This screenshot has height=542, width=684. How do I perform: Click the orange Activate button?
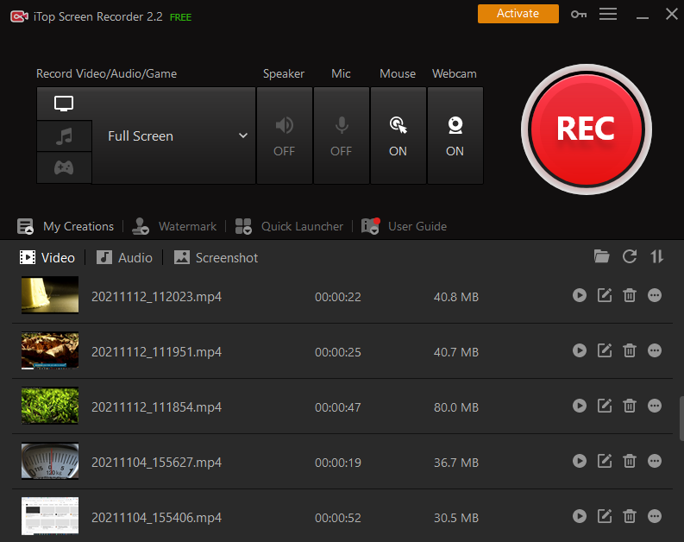pyautogui.click(x=518, y=14)
